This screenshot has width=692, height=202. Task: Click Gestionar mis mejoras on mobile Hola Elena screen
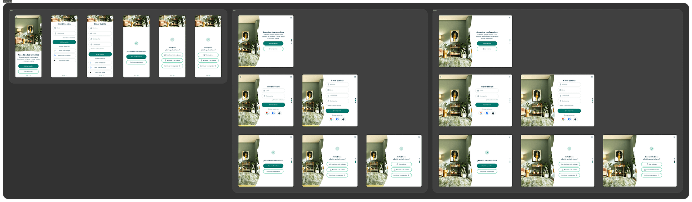[x=172, y=55]
